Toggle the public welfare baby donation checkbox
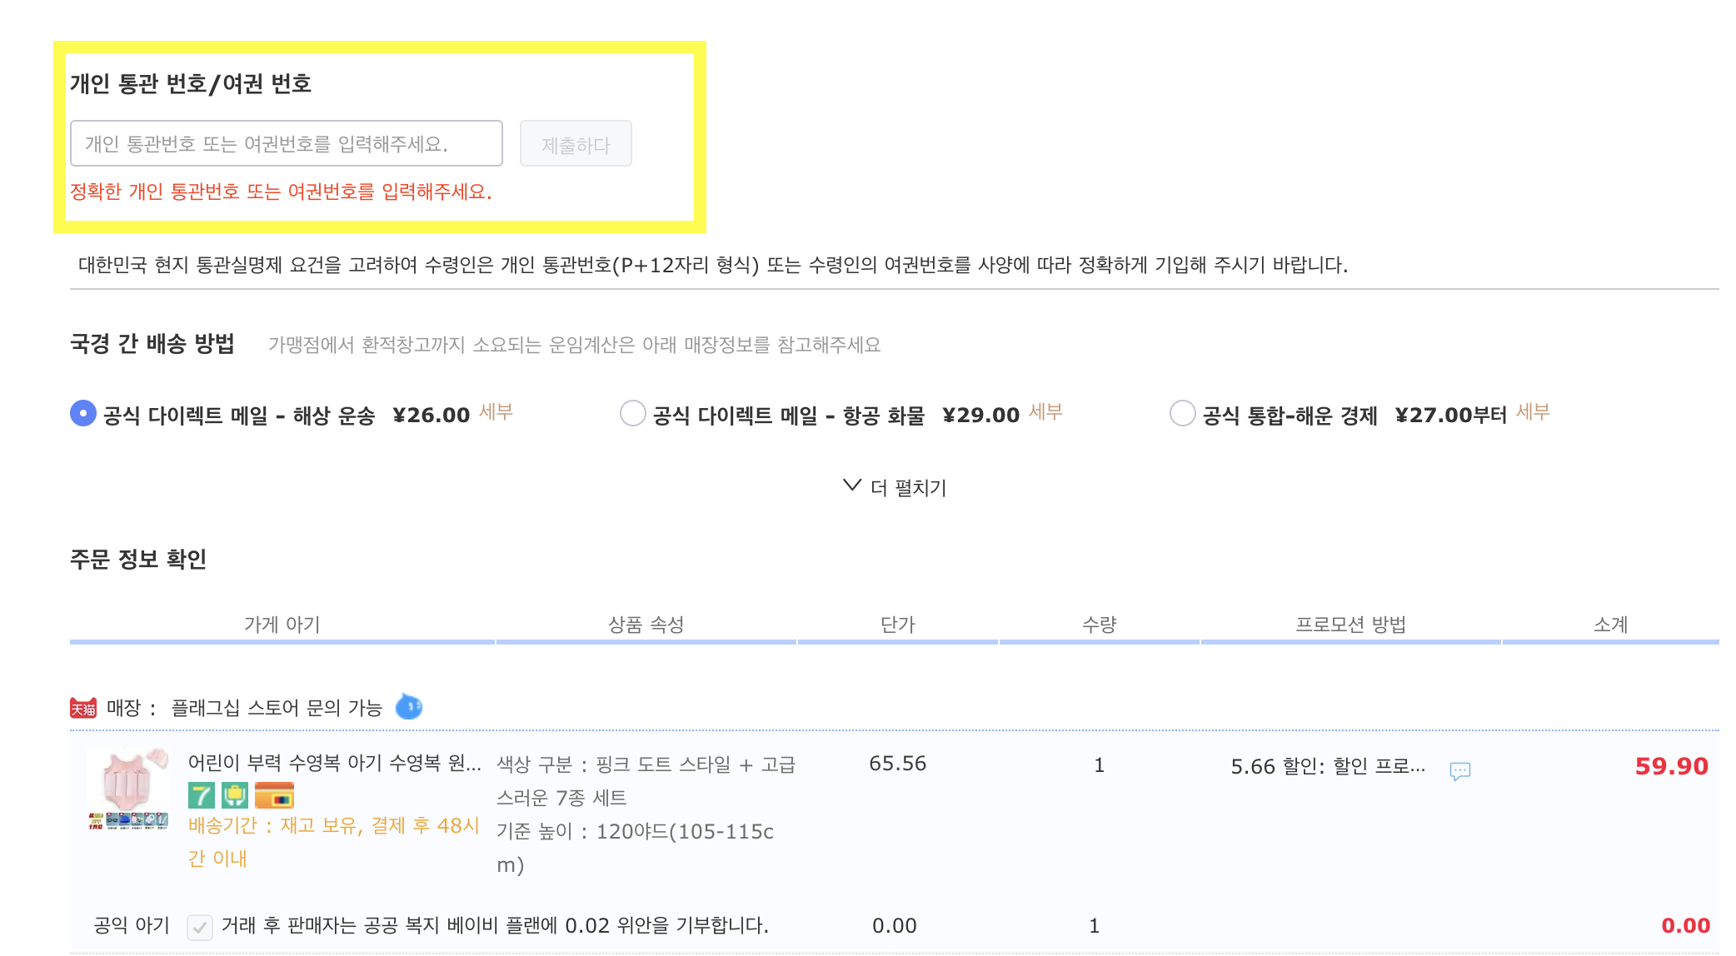This screenshot has height=956, width=1736. (x=200, y=926)
